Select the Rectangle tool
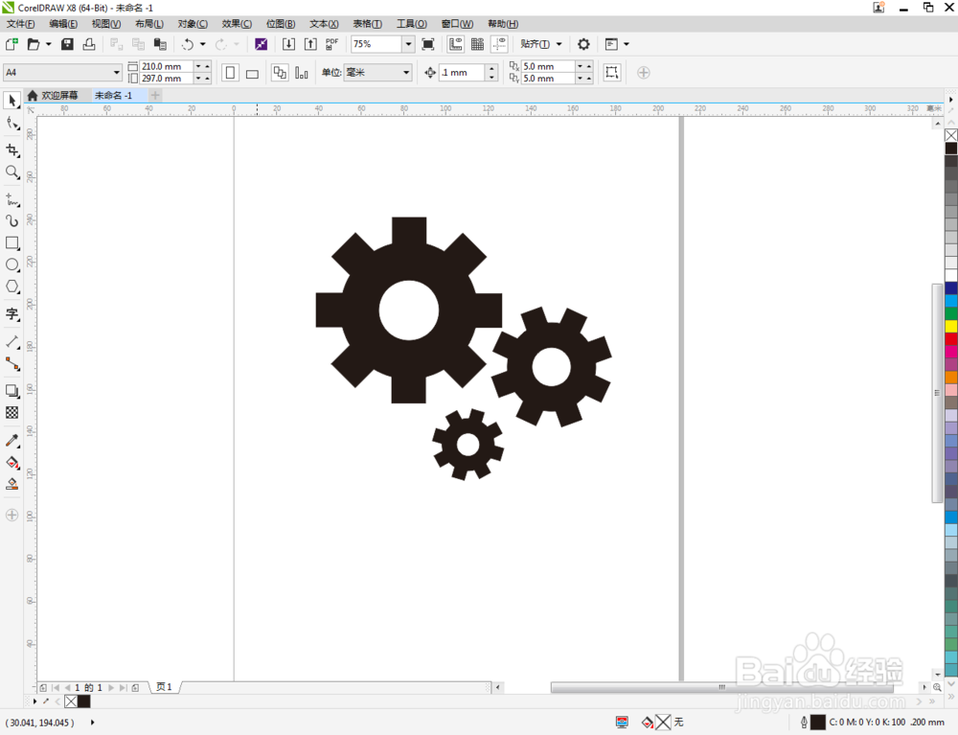This screenshot has height=735, width=958. pyautogui.click(x=12, y=242)
